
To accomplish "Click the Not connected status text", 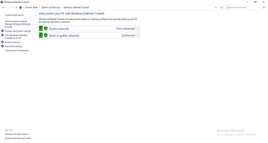I will click(x=126, y=28).
